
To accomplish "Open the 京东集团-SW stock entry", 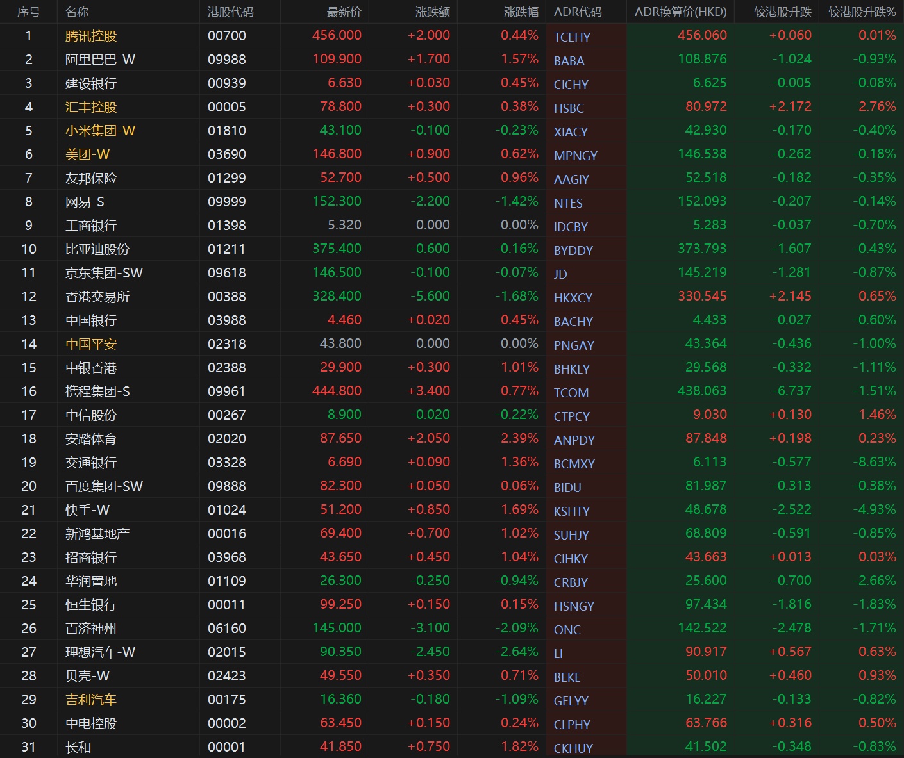I will click(x=104, y=273).
